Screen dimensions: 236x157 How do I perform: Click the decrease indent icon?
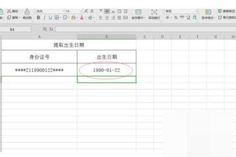(119, 11)
